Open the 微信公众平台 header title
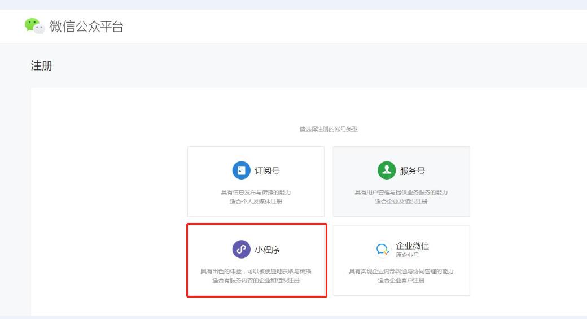587x319 pixels. (x=86, y=27)
